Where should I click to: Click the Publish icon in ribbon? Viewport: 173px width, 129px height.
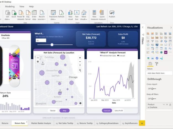[x=112, y=14]
